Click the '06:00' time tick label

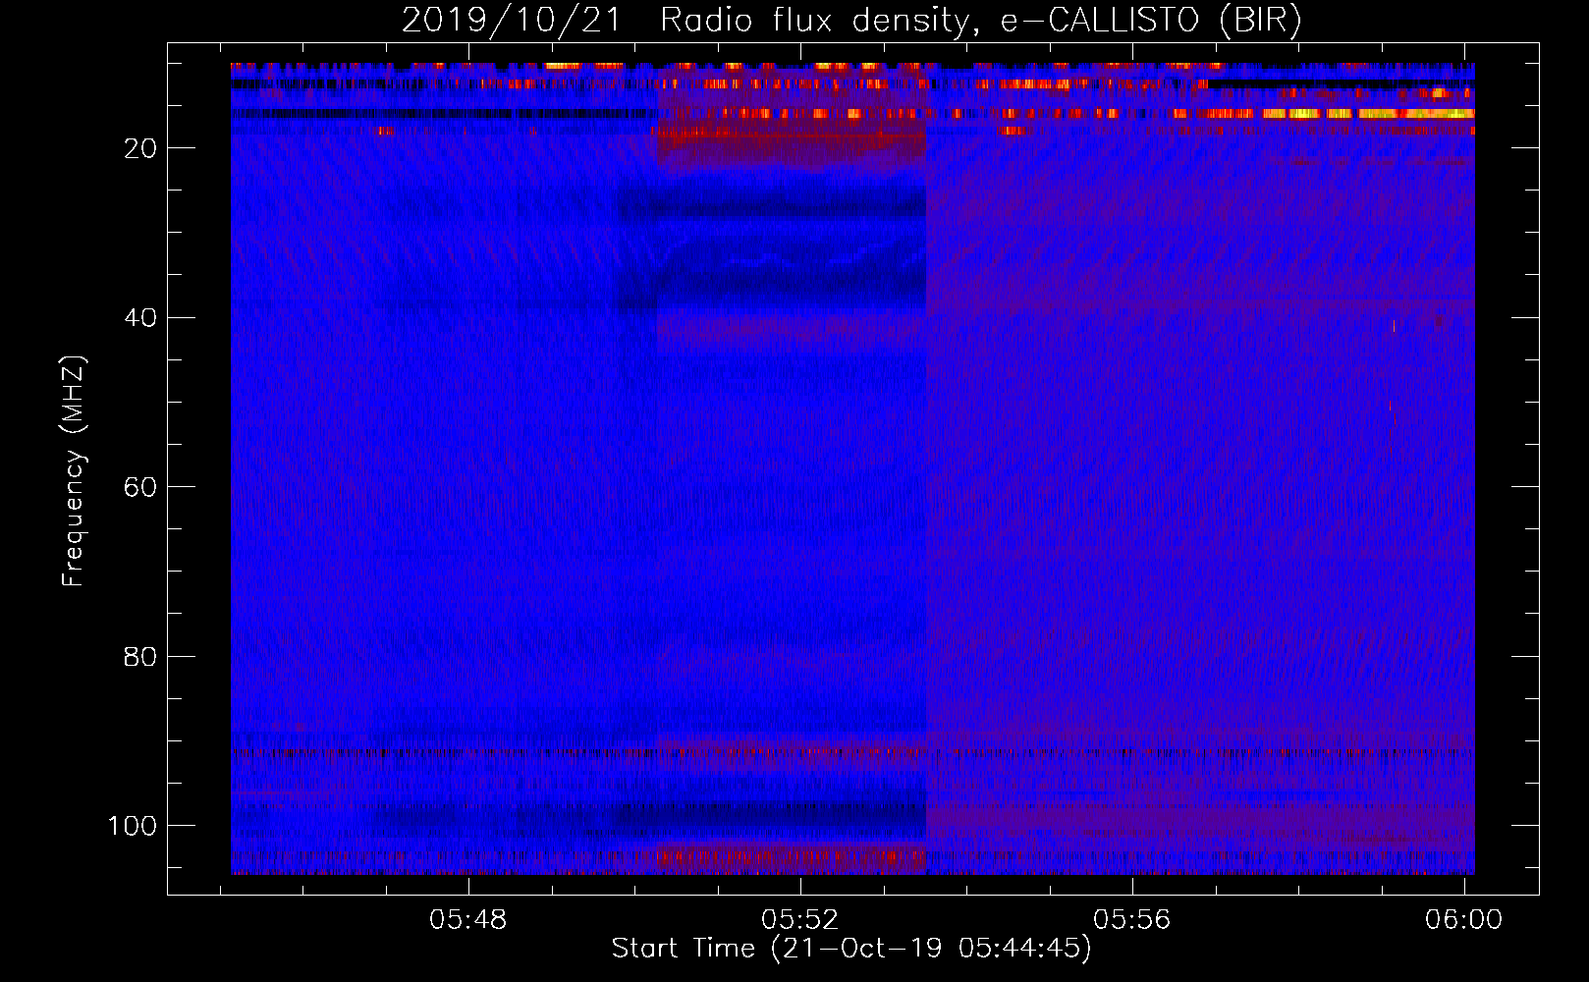pos(1464,920)
